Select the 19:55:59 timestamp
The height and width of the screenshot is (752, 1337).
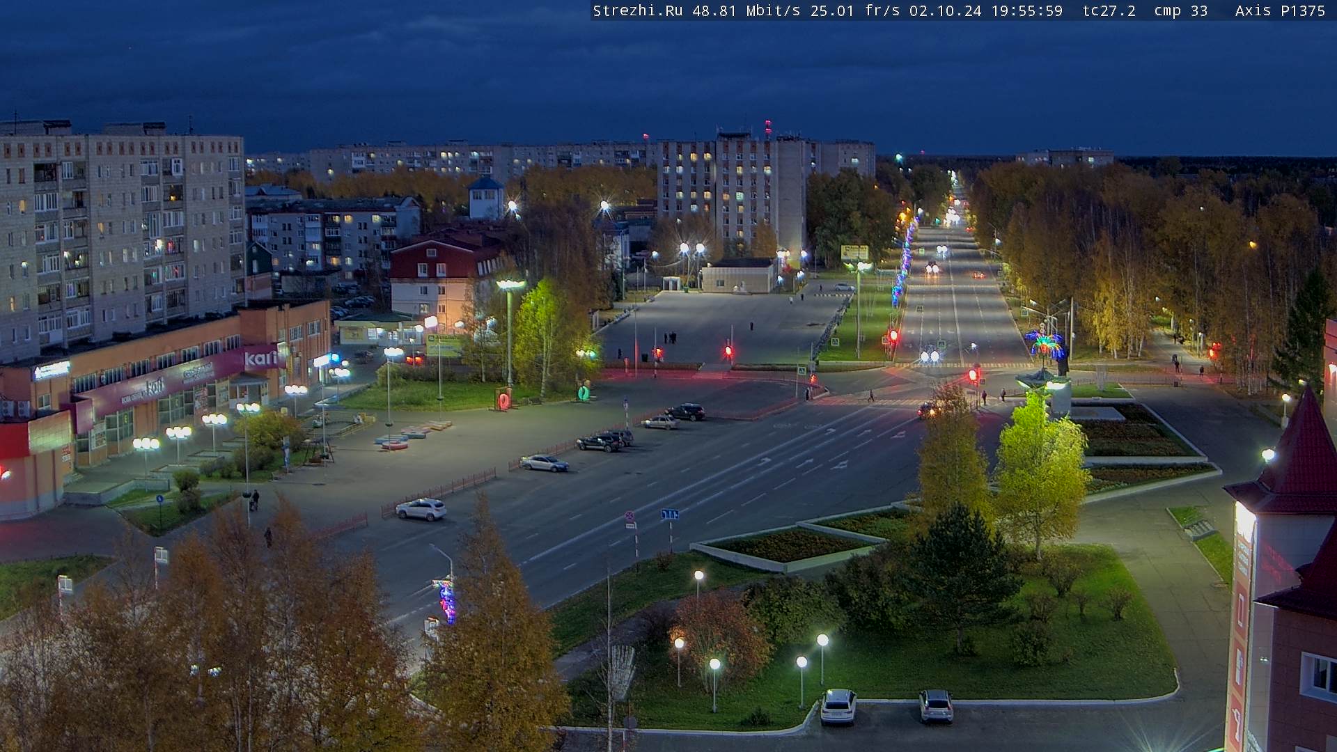(1027, 10)
